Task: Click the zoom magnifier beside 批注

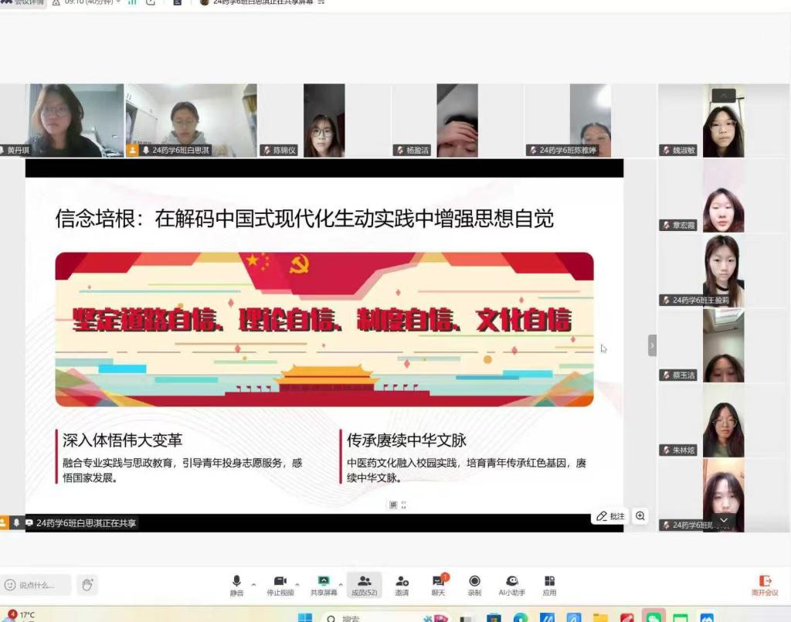Action: [x=640, y=516]
